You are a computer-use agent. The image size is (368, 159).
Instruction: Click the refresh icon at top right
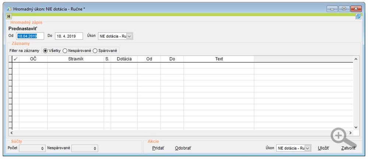(358, 17)
